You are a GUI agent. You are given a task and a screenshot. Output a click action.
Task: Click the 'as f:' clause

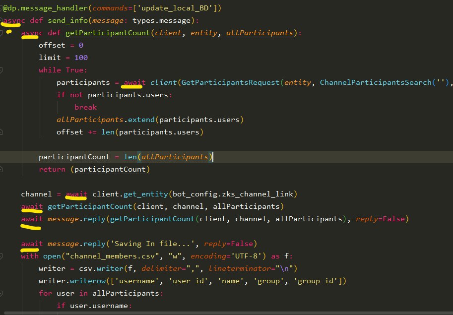pos(282,256)
